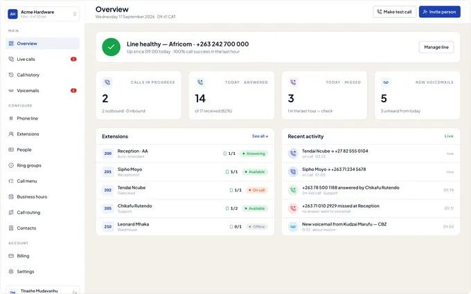Navigate to Ring groups
The height and width of the screenshot is (294, 471).
42,165
